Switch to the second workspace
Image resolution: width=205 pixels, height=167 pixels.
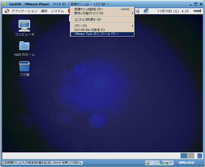191,156
